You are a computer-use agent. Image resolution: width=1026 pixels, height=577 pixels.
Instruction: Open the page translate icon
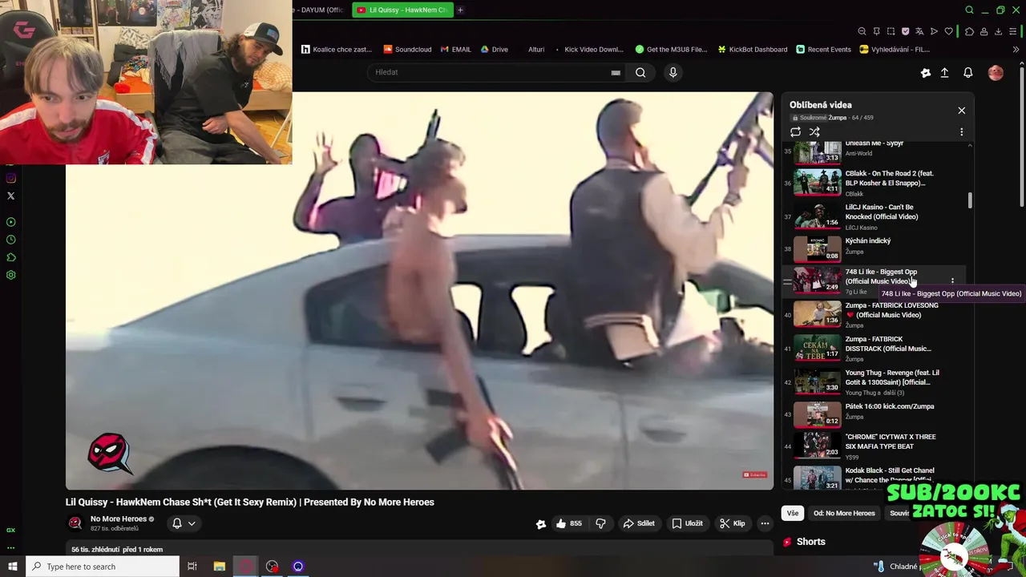(919, 31)
